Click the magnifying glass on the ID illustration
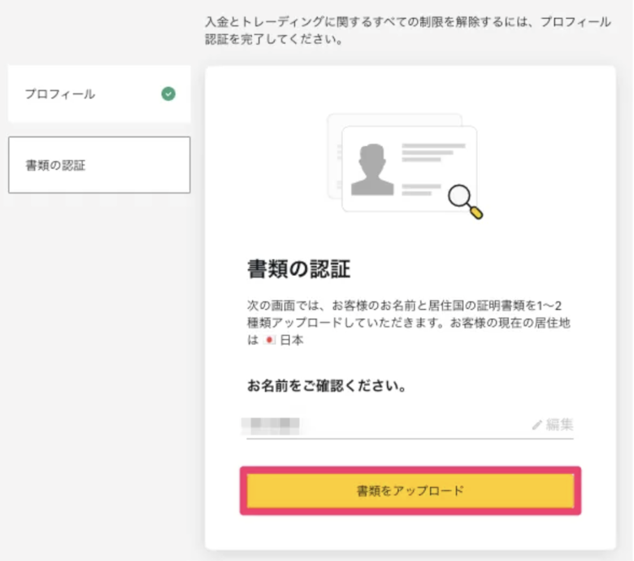Image resolution: width=634 pixels, height=561 pixels. [x=465, y=198]
